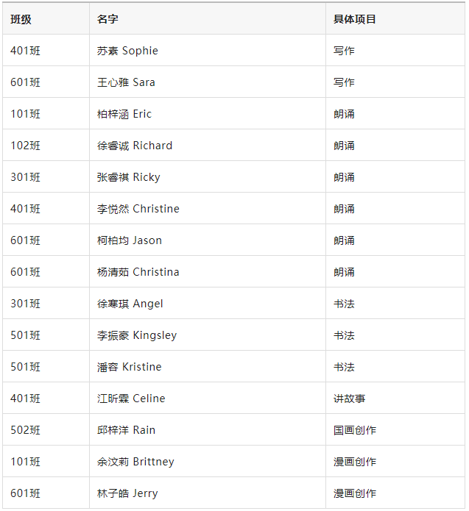469x511 pixels.
Task: Click the name 潘容 Kristine
Action: pos(130,367)
